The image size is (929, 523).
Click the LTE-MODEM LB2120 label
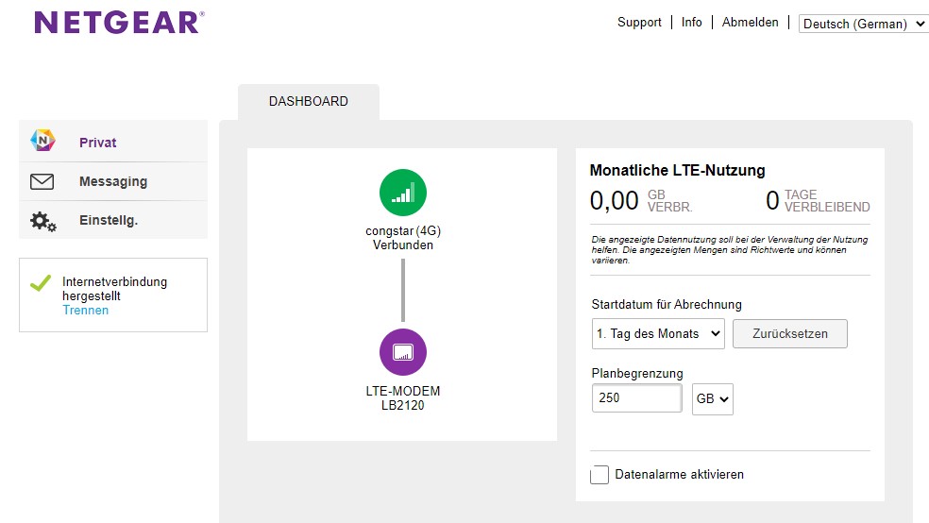click(x=403, y=398)
